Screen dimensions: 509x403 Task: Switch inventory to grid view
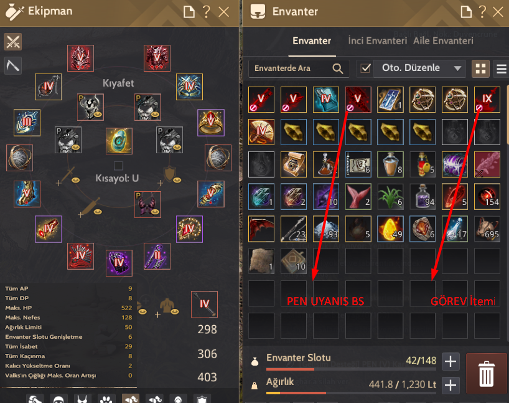click(480, 69)
